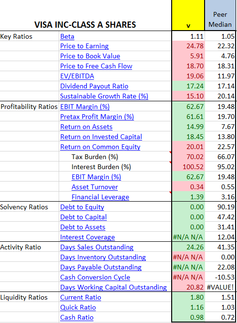Open Return on Invested Capital link
The height and width of the screenshot is (323, 237).
pos(101,137)
